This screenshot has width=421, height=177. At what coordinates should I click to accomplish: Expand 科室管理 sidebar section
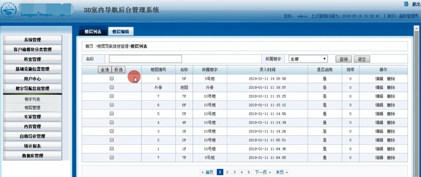(32, 59)
